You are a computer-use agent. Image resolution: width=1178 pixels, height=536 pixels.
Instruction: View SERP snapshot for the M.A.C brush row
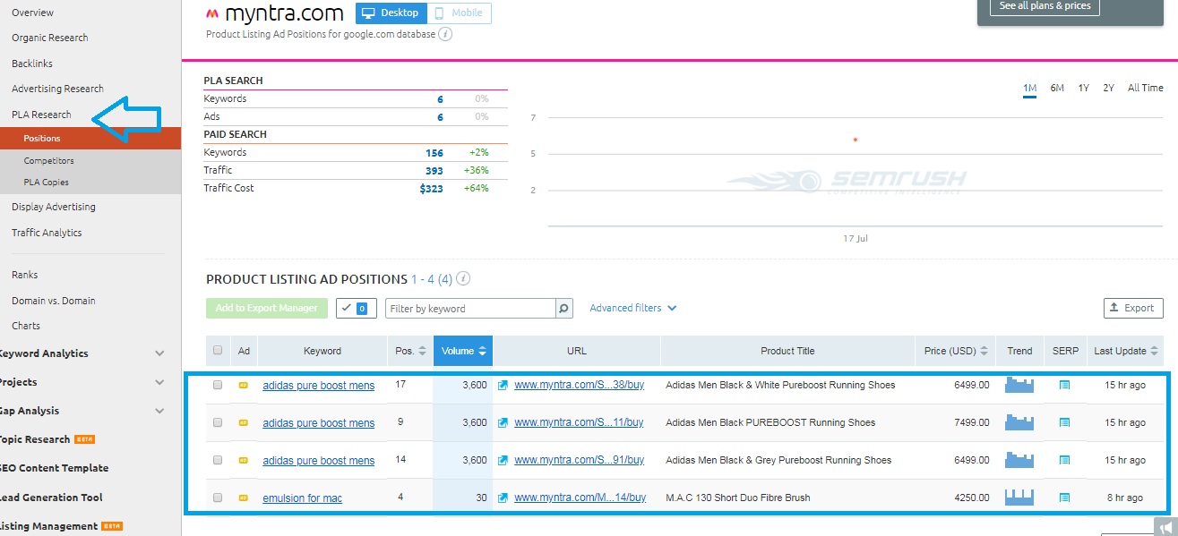[x=1065, y=498]
